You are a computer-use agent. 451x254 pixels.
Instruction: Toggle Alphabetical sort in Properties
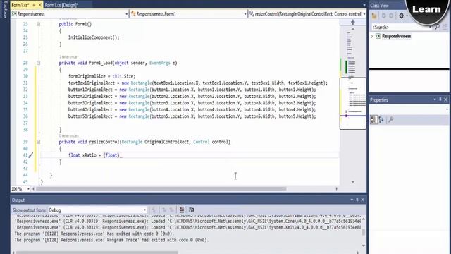[382, 119]
